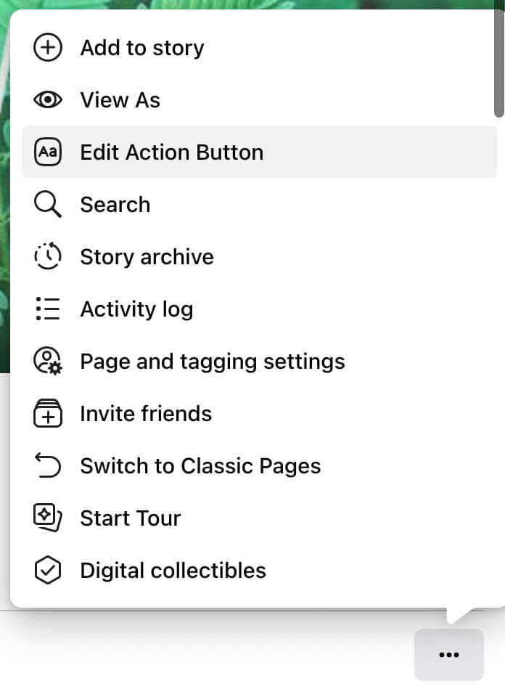505x697 pixels.
Task: Click the plus circle icon beside Add to story
Action: coord(48,48)
